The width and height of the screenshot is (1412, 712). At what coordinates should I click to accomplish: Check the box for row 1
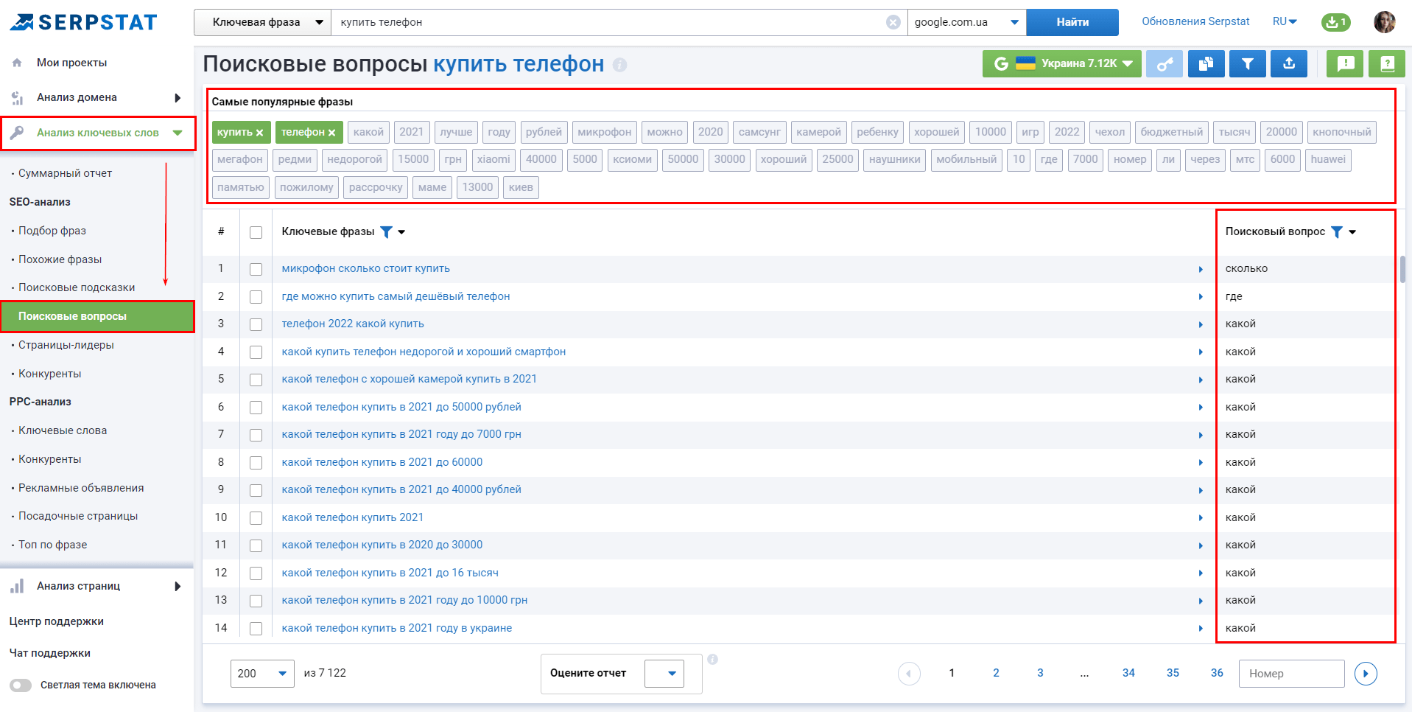256,269
